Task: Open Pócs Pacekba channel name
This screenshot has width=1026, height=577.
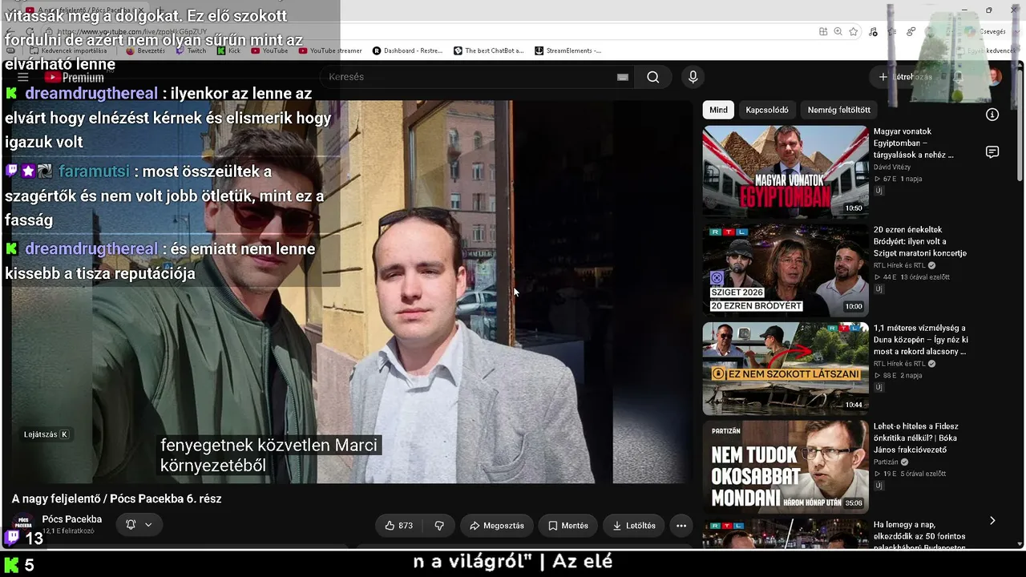Action: [x=72, y=519]
